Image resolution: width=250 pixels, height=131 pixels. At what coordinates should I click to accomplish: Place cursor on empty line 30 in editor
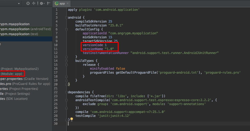click(x=159, y=124)
